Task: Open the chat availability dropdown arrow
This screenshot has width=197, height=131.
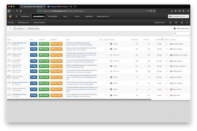Action: (x=188, y=17)
